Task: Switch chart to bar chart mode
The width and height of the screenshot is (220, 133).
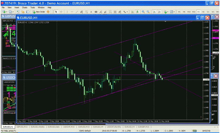Action: tap(132, 12)
